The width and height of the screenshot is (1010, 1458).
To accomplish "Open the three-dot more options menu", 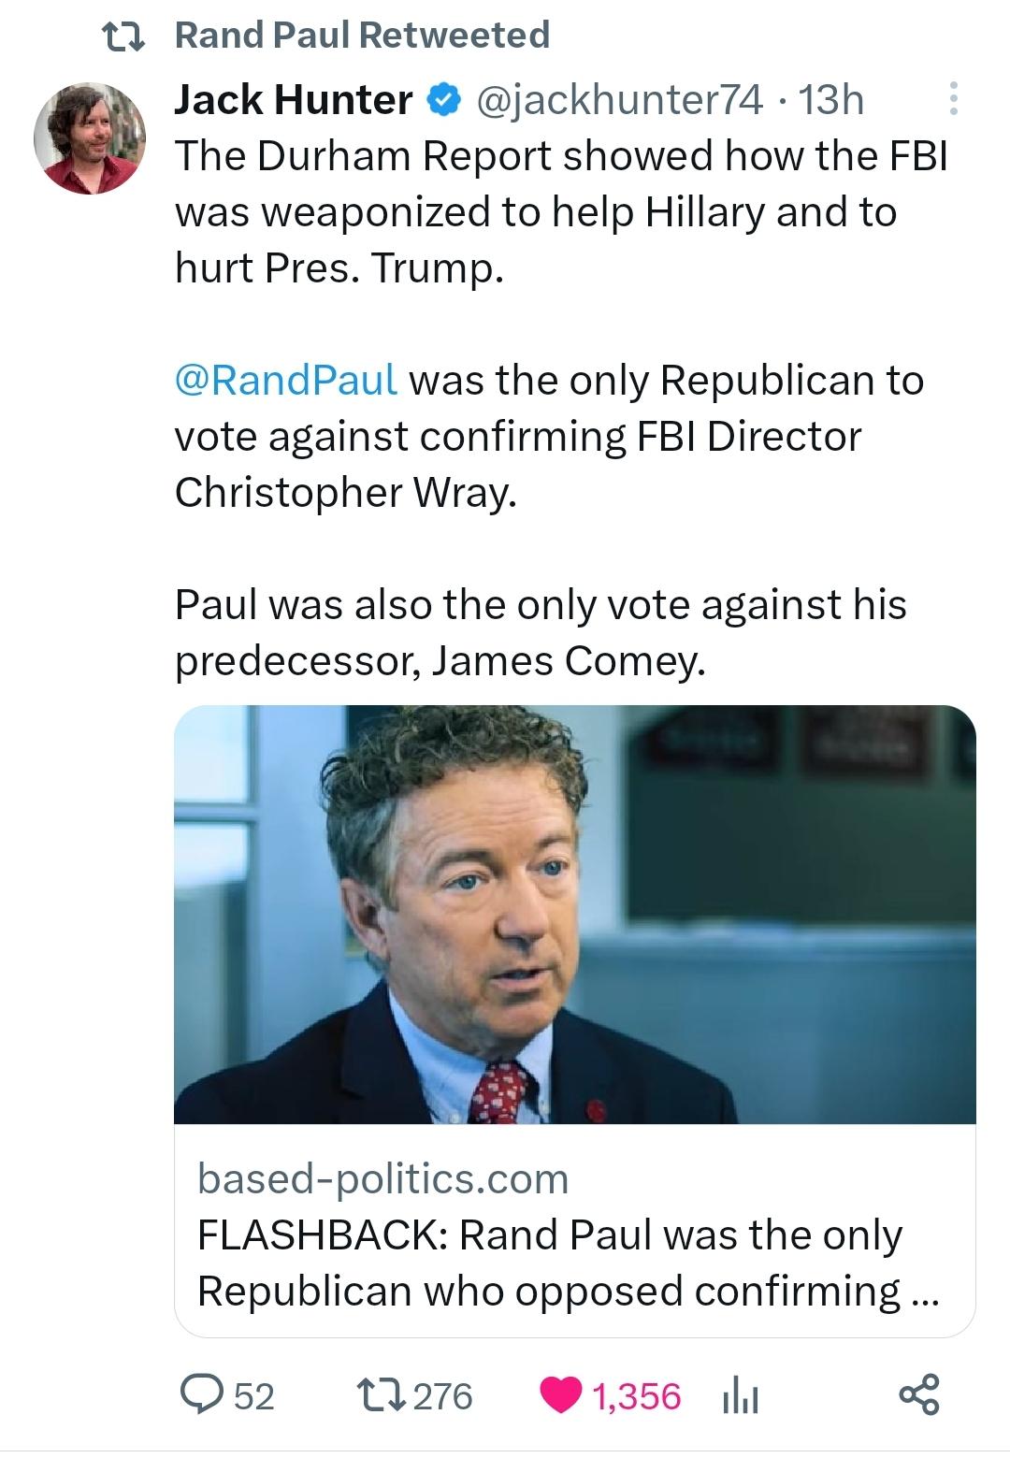I will pyautogui.click(x=953, y=99).
